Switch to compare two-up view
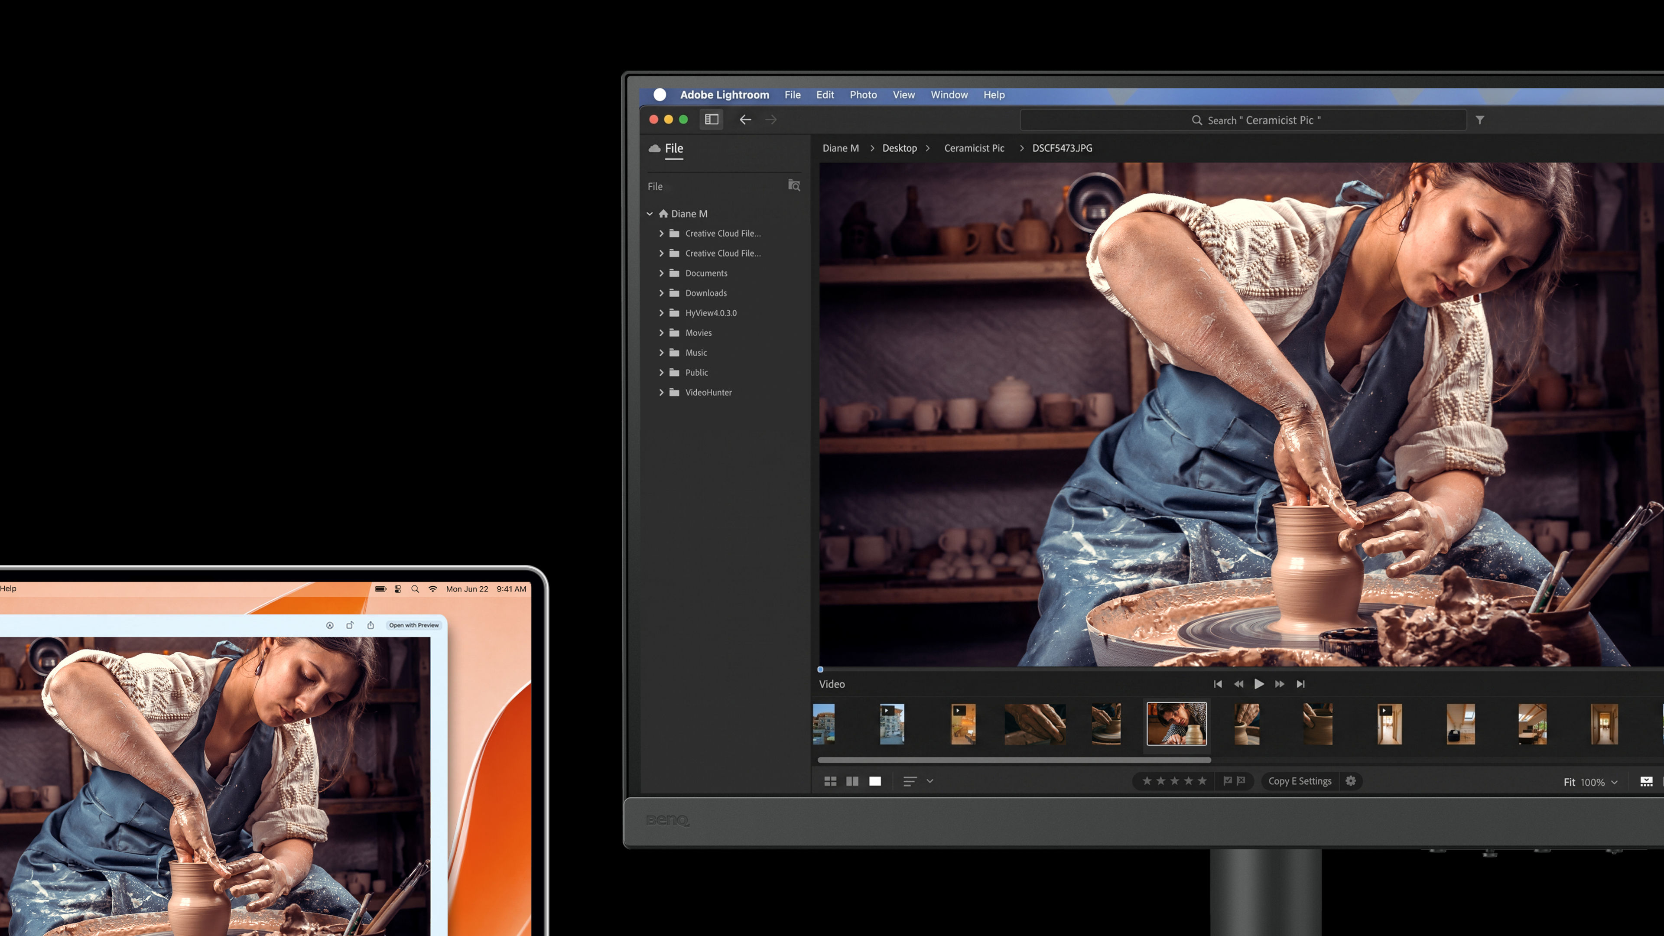Screen dimensions: 1664x936 (853, 782)
